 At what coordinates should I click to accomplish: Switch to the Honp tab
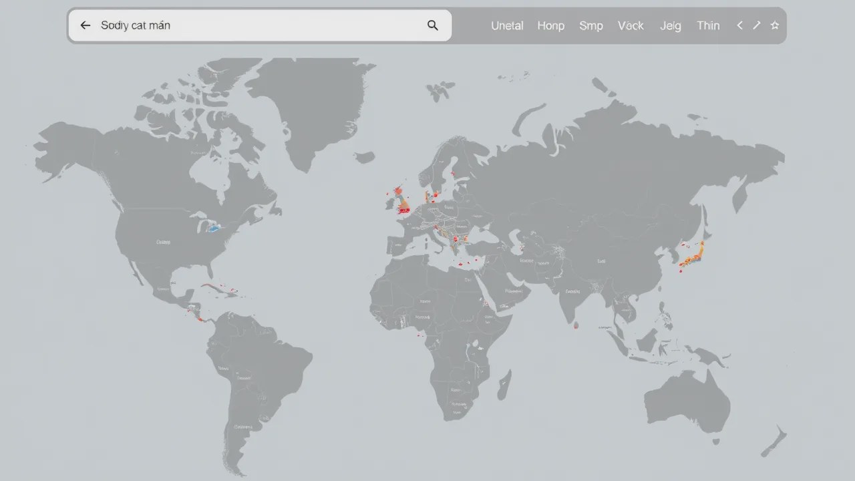(550, 25)
